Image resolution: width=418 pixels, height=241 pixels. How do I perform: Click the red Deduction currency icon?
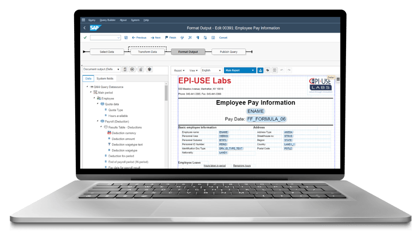click(109, 133)
